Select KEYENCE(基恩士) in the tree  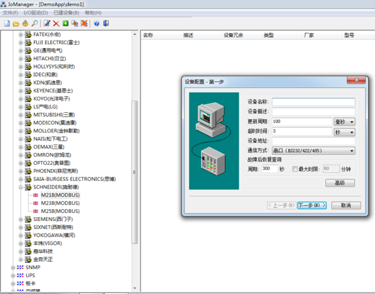tap(53, 91)
